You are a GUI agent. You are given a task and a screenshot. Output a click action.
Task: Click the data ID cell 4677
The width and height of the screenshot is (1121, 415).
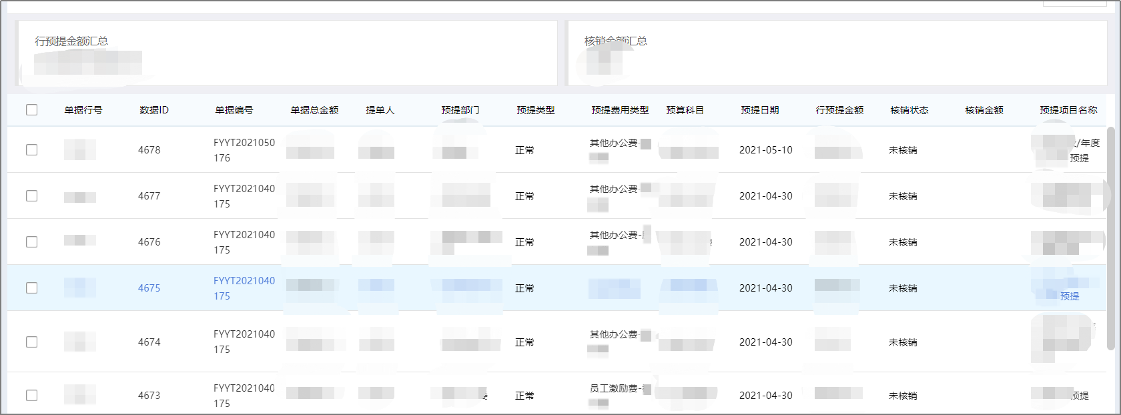149,196
